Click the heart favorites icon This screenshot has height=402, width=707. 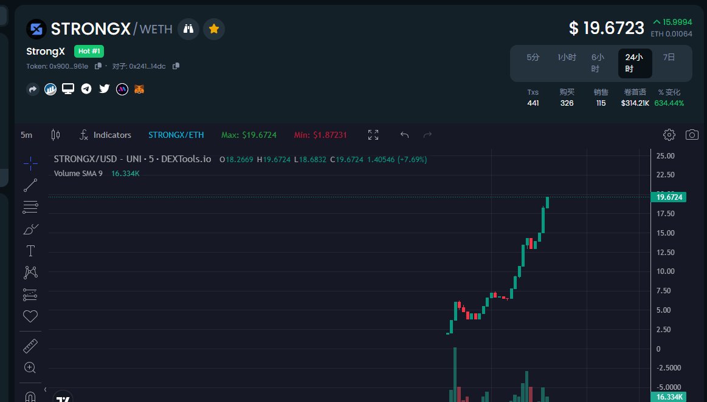pos(30,316)
